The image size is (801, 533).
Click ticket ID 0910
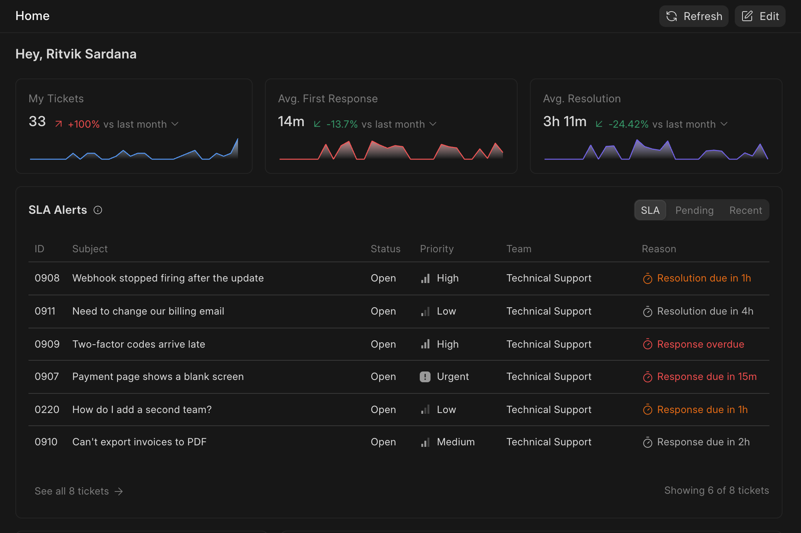[x=46, y=442]
